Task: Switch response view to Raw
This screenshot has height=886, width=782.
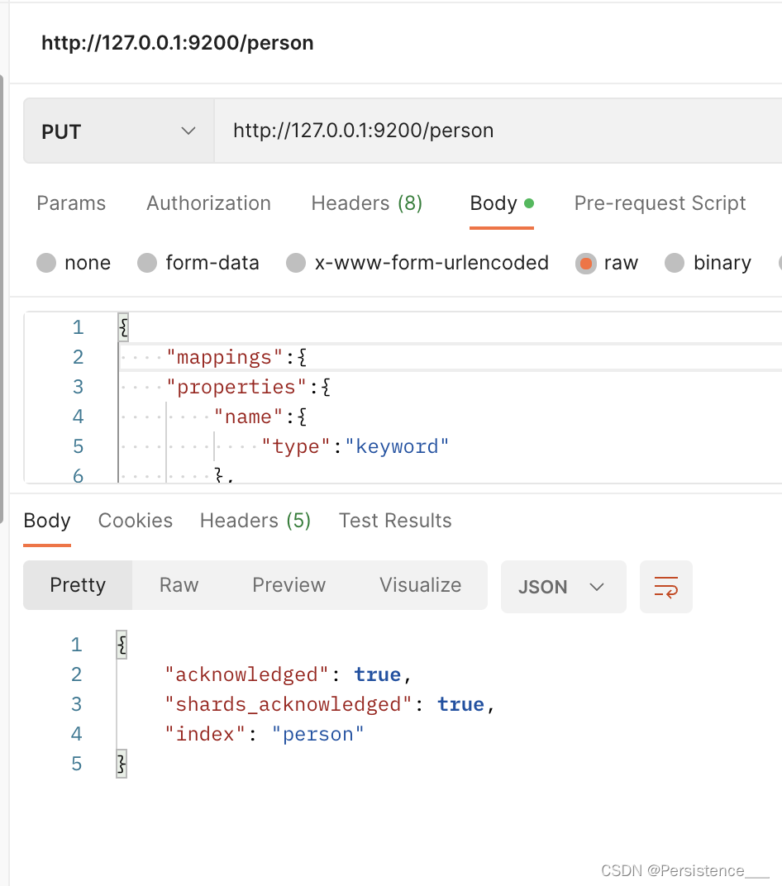Action: coord(179,585)
